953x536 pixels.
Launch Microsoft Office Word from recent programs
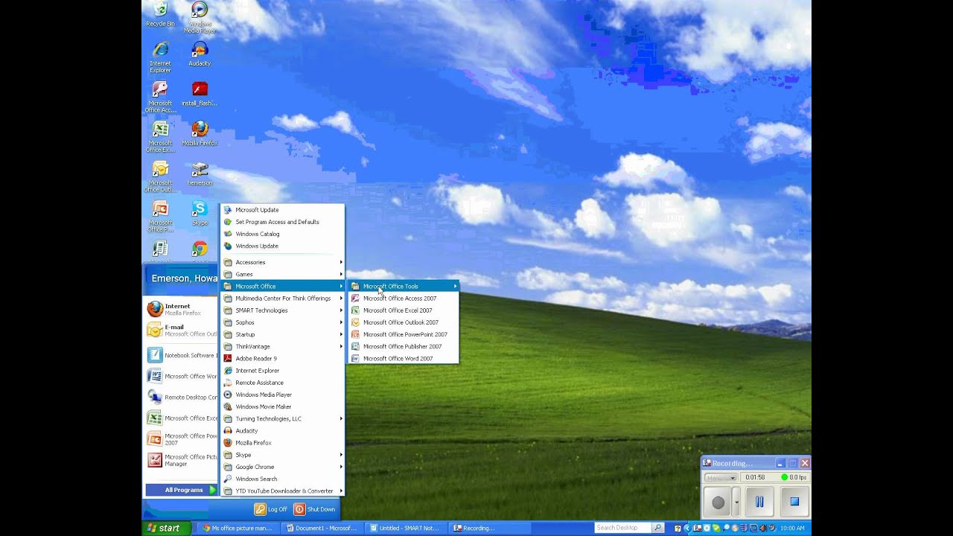tap(181, 376)
